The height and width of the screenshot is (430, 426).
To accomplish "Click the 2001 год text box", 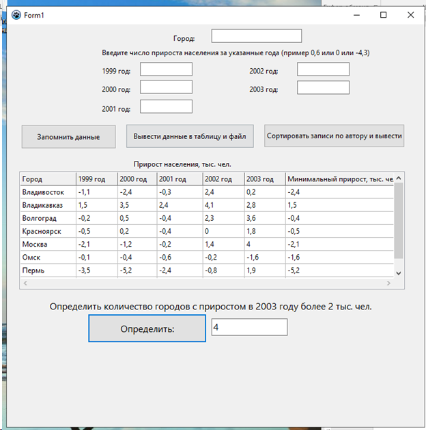I will pyautogui.click(x=166, y=106).
